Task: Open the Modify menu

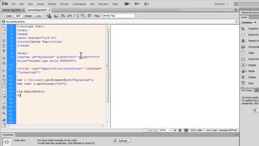Action: (x=52, y=4)
